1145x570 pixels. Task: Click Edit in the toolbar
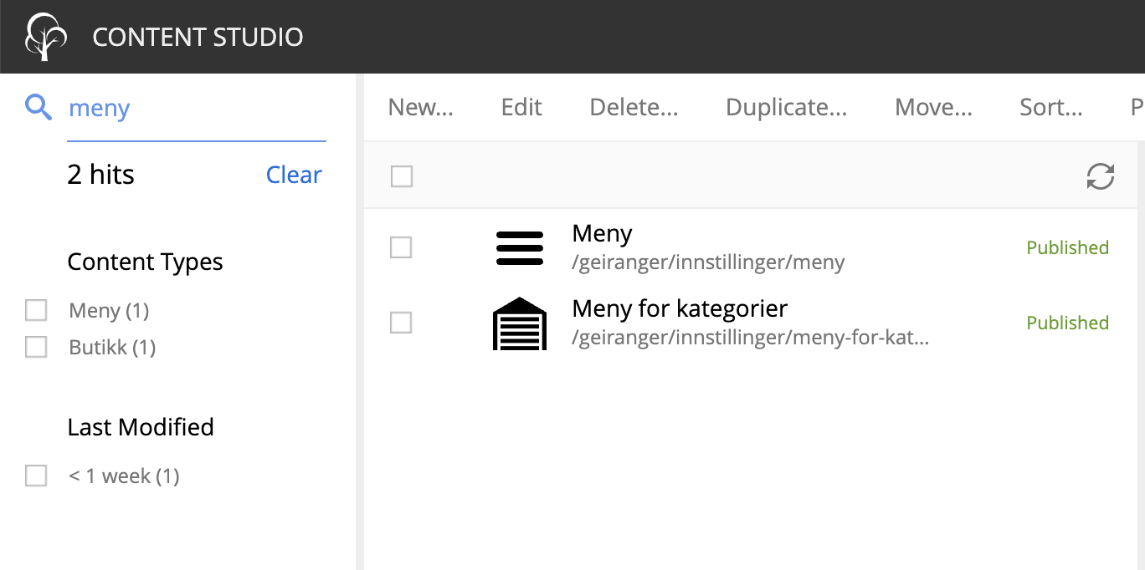point(521,107)
